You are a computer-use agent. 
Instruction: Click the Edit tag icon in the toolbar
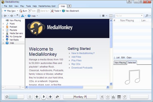pyautogui.click(x=30, y=11)
